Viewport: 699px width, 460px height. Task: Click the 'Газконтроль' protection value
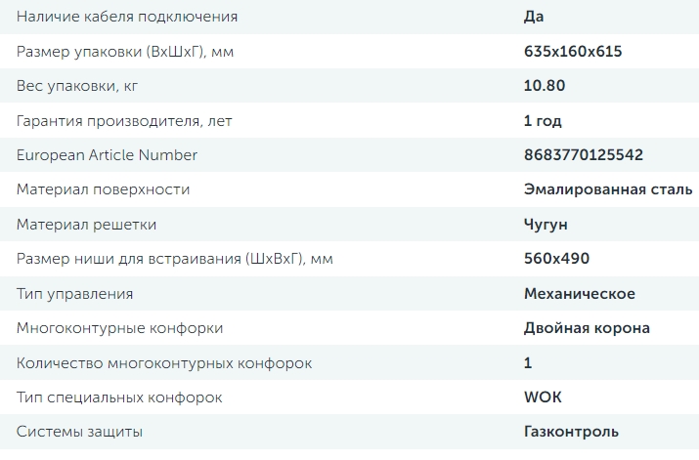[571, 432]
